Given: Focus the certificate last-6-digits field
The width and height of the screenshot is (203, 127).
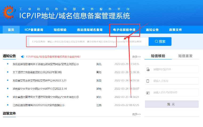Looking at the screenshot, I should (172, 92).
